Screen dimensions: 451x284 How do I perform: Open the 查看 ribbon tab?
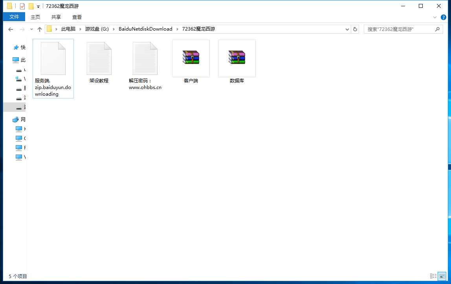[x=77, y=17]
